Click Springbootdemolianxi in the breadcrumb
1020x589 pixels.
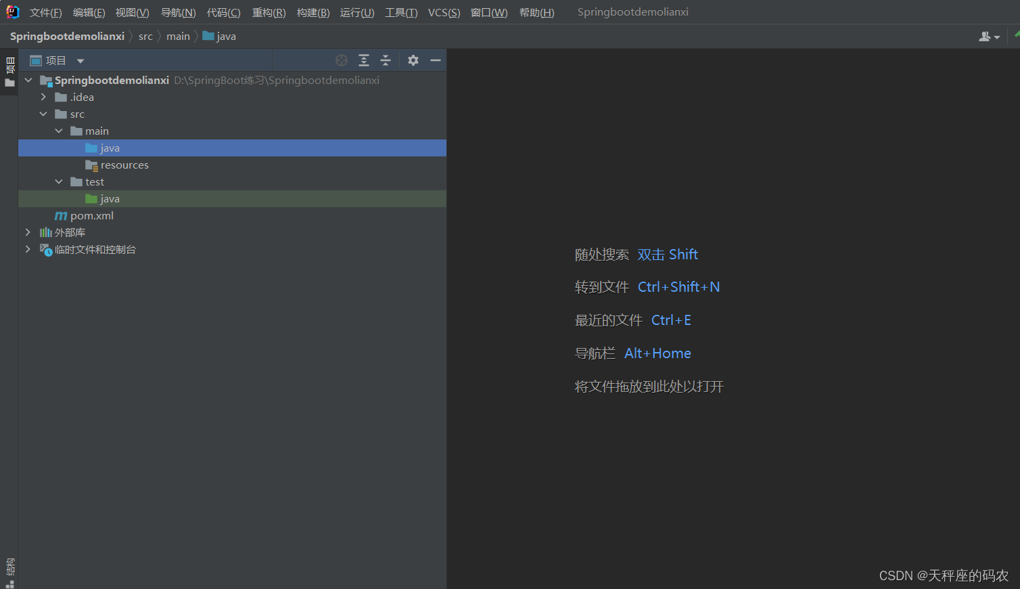tap(67, 37)
